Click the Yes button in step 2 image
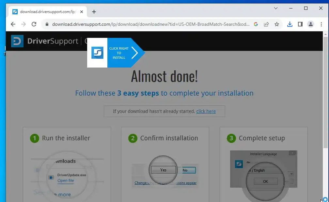The image size is (329, 202). pyautogui.click(x=163, y=170)
